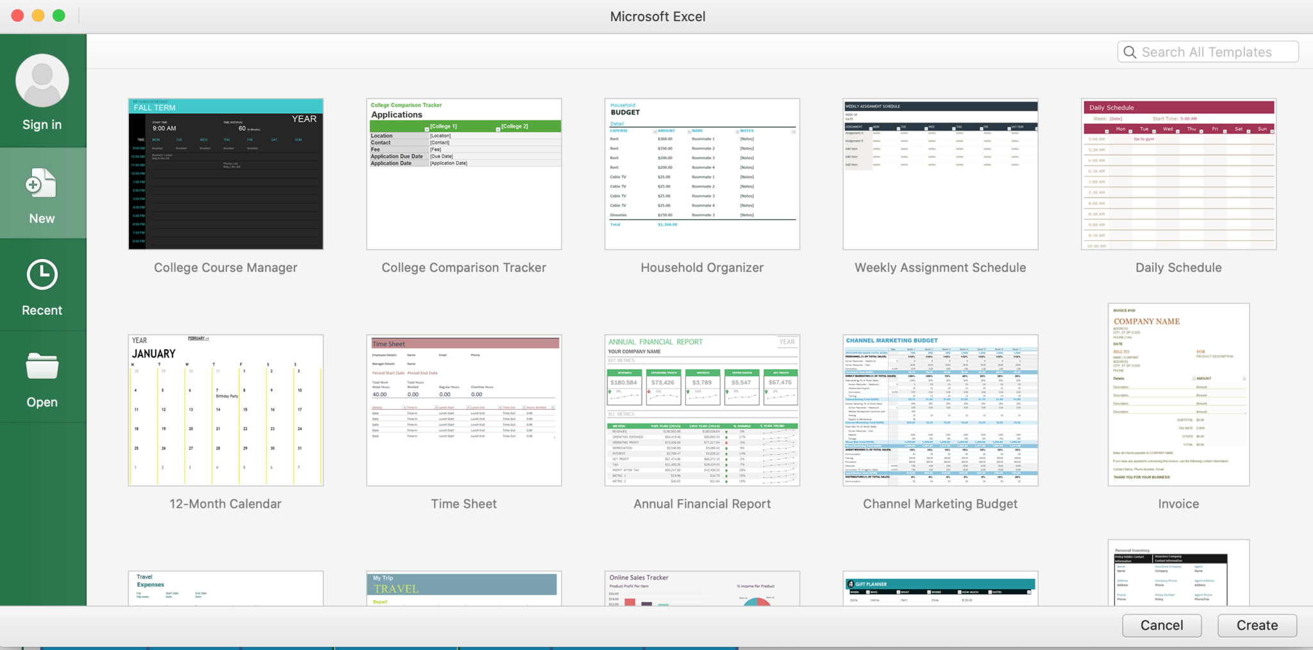Click the Recent label in sidebar
1313x650 pixels.
[x=42, y=310]
